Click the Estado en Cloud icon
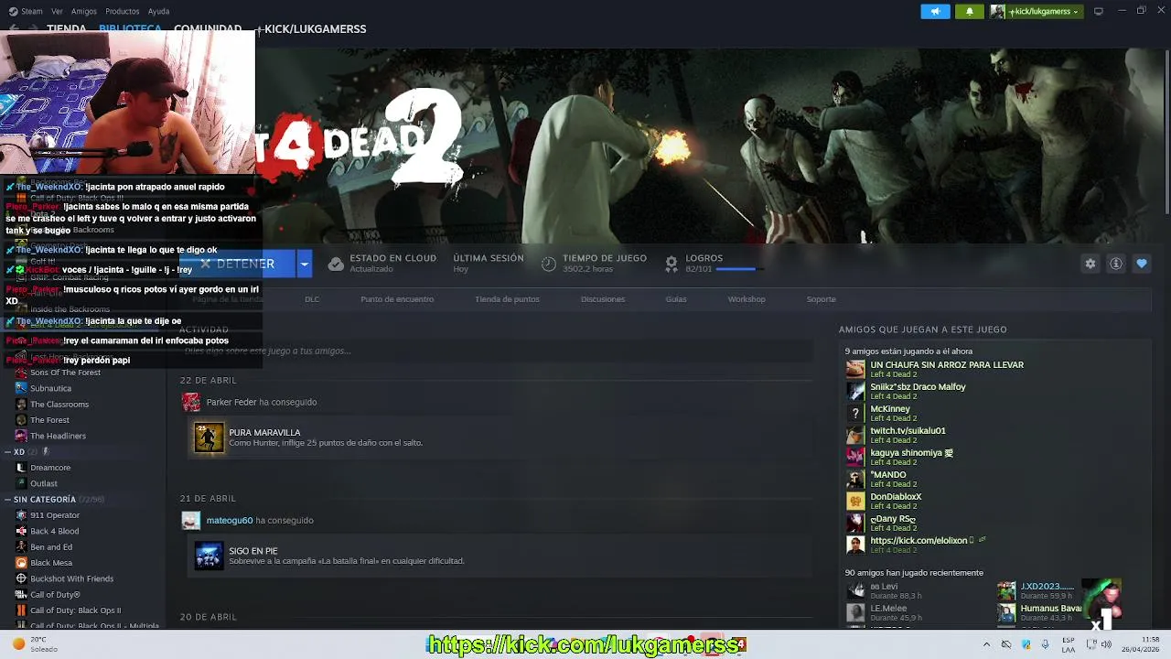The image size is (1171, 659). 336,264
